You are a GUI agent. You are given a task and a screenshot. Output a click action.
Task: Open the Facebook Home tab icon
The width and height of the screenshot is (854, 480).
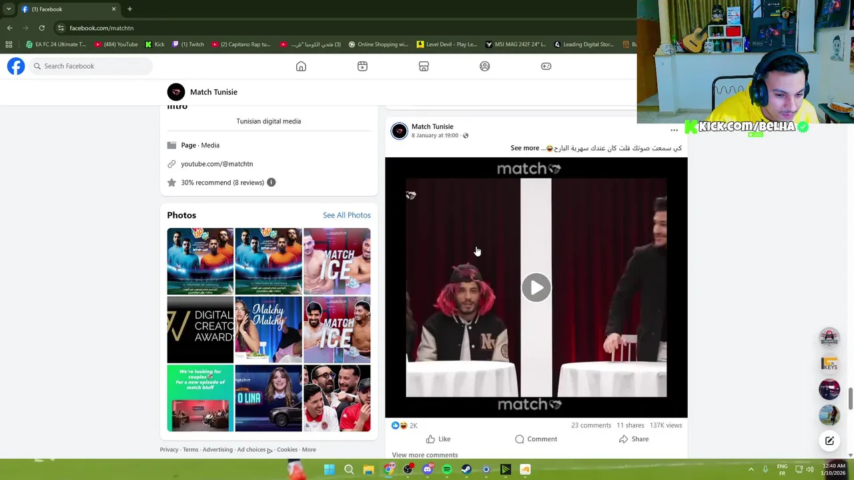click(x=301, y=66)
